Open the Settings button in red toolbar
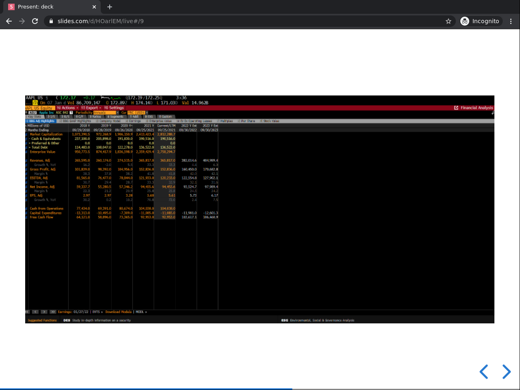Image resolution: width=520 pixels, height=390 pixels. (x=114, y=108)
